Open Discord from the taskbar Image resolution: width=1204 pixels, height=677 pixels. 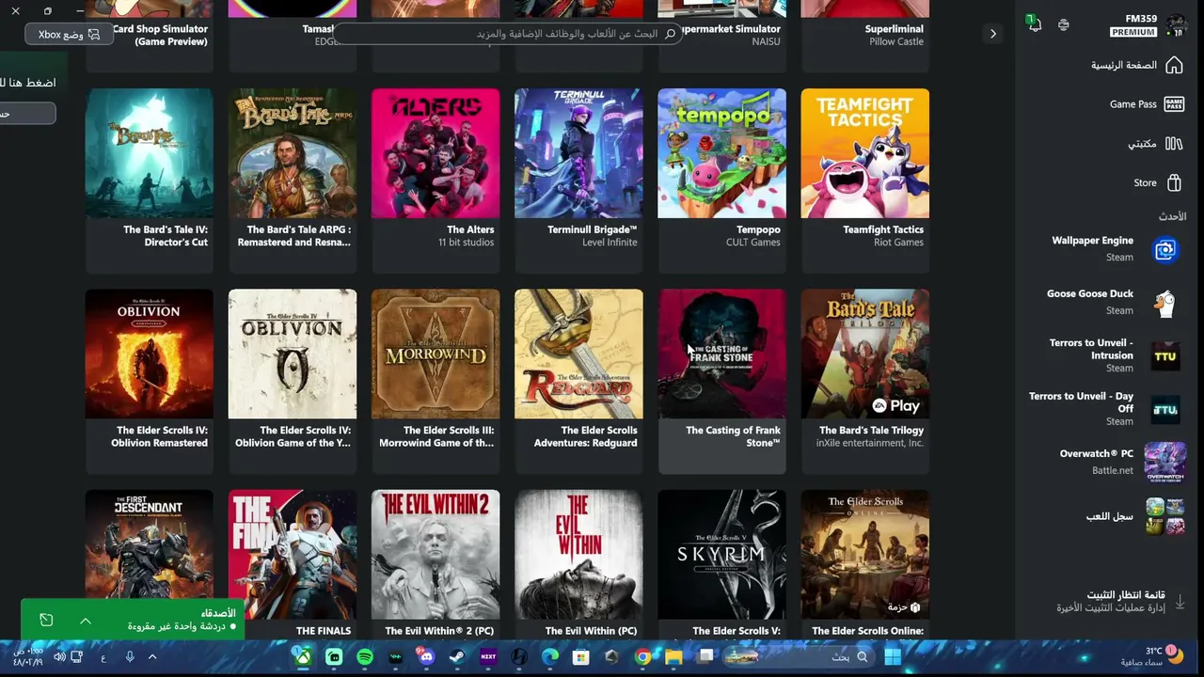tap(427, 657)
